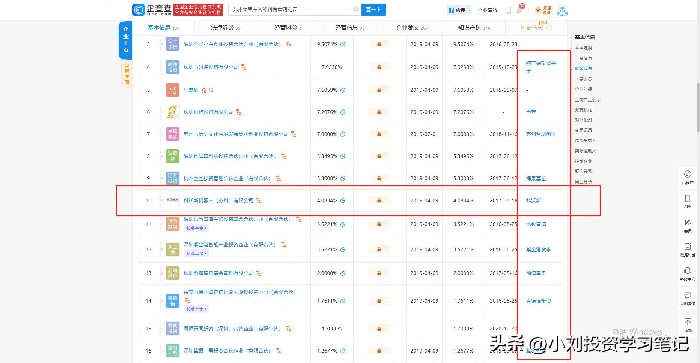Open 私募基金 tag under 深圳紫金港
Viewport: 700px width, 363px height.
196,254
